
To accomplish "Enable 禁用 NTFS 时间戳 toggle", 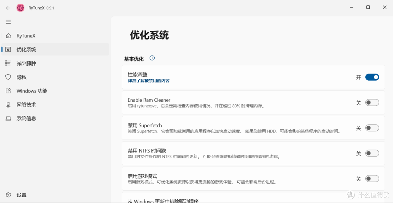I will pos(372,153).
